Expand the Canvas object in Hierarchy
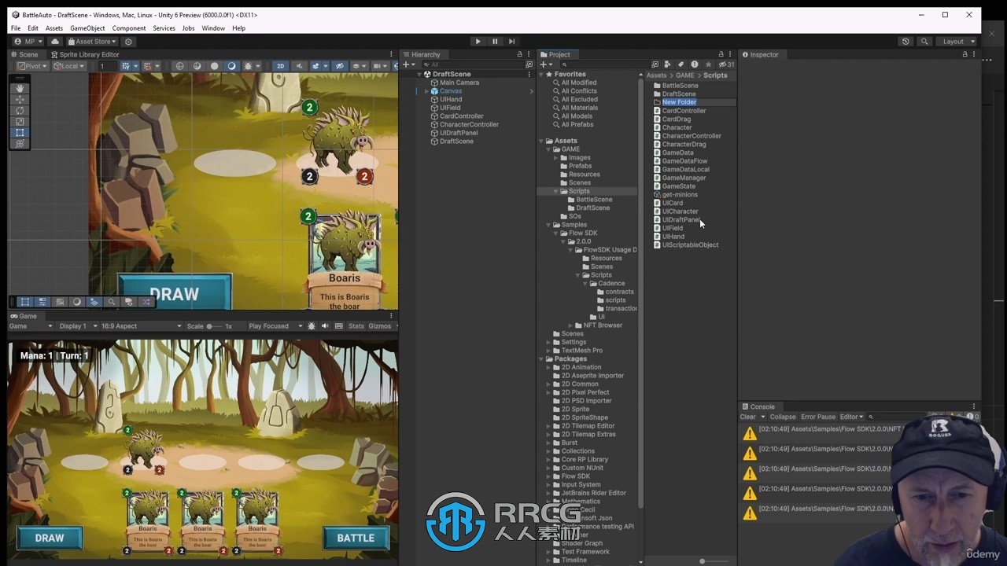The height and width of the screenshot is (566, 1007). tap(426, 91)
